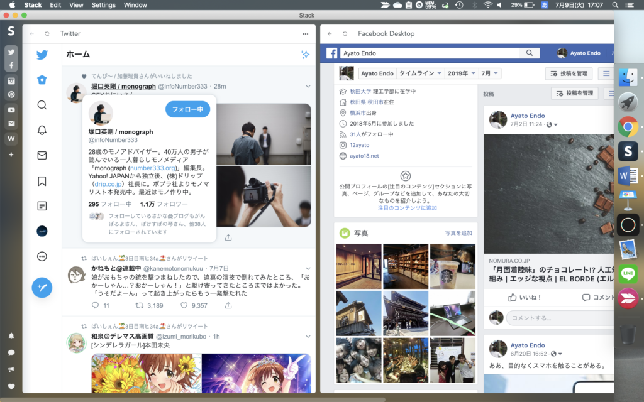This screenshot has width=644, height=402.
Task: Open audience selector on the 6月20日 post
Action: [557, 354]
